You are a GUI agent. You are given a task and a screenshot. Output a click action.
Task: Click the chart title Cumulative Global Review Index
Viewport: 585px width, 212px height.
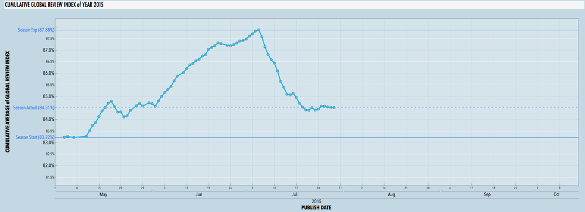[54, 4]
